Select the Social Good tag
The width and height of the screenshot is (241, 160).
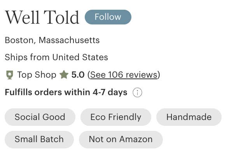[40, 117]
